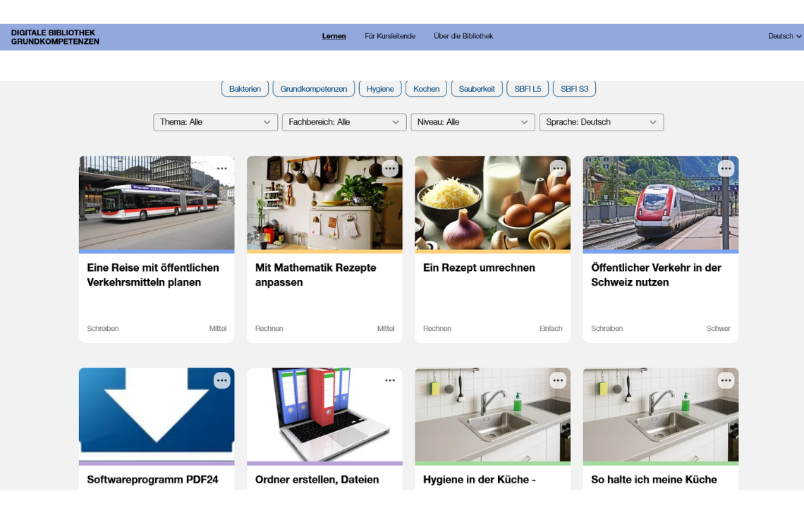Open the options menu on So halte ich meine Küche card
This screenshot has height=508, width=804.
[x=726, y=380]
